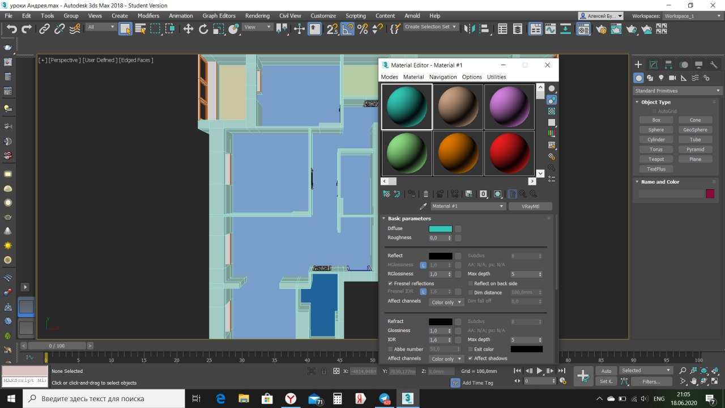Screen dimensions: 725x408
Task: Activate the Unlink Selection tool
Action: (59, 28)
